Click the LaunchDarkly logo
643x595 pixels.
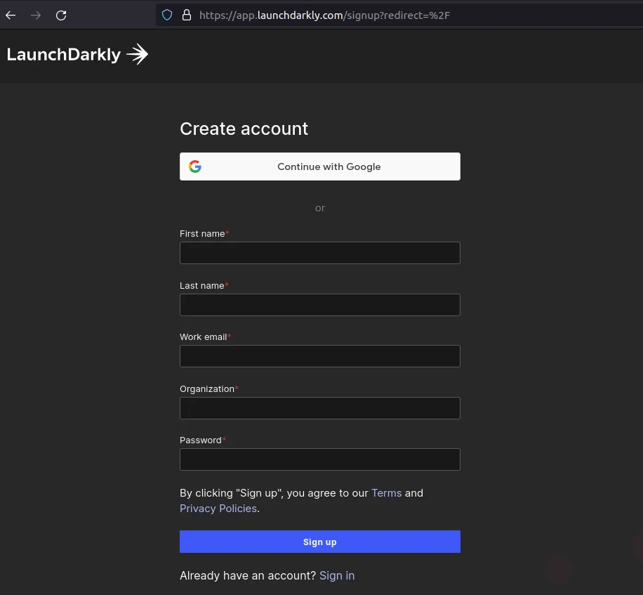pyautogui.click(x=77, y=54)
